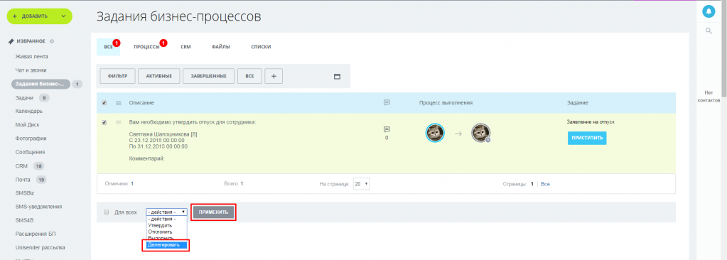This screenshot has width=727, height=260.
Task: Click the header row menu icon
Action: click(118, 102)
